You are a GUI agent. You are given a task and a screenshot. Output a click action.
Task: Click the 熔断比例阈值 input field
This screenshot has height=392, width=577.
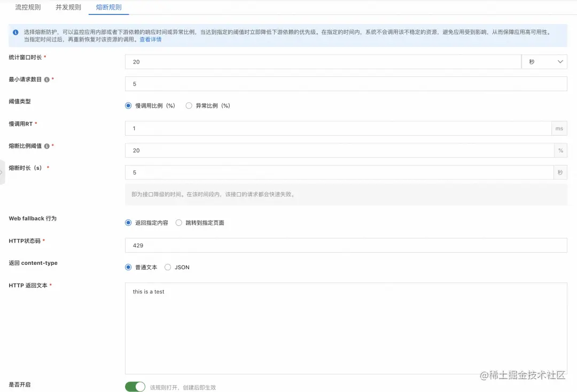[340, 151]
